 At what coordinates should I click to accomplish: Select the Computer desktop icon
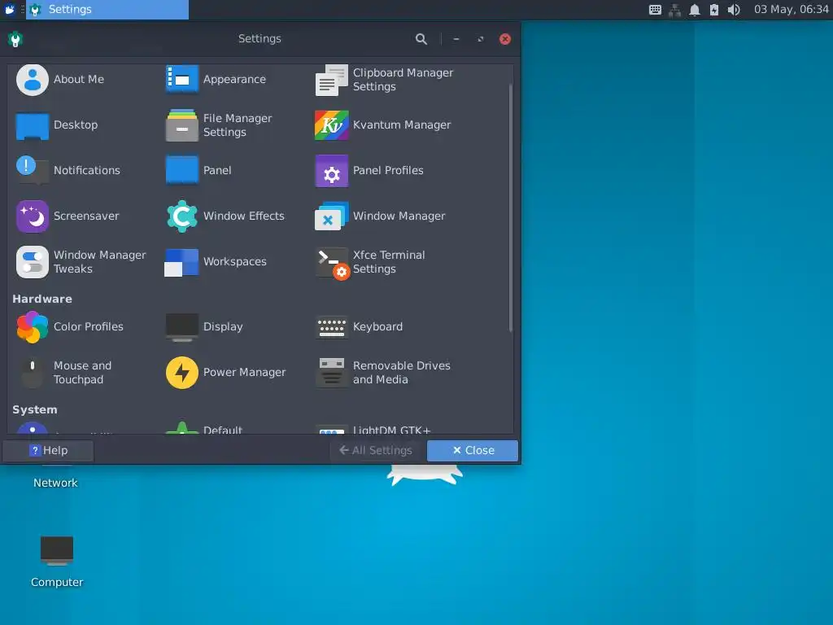(57, 562)
